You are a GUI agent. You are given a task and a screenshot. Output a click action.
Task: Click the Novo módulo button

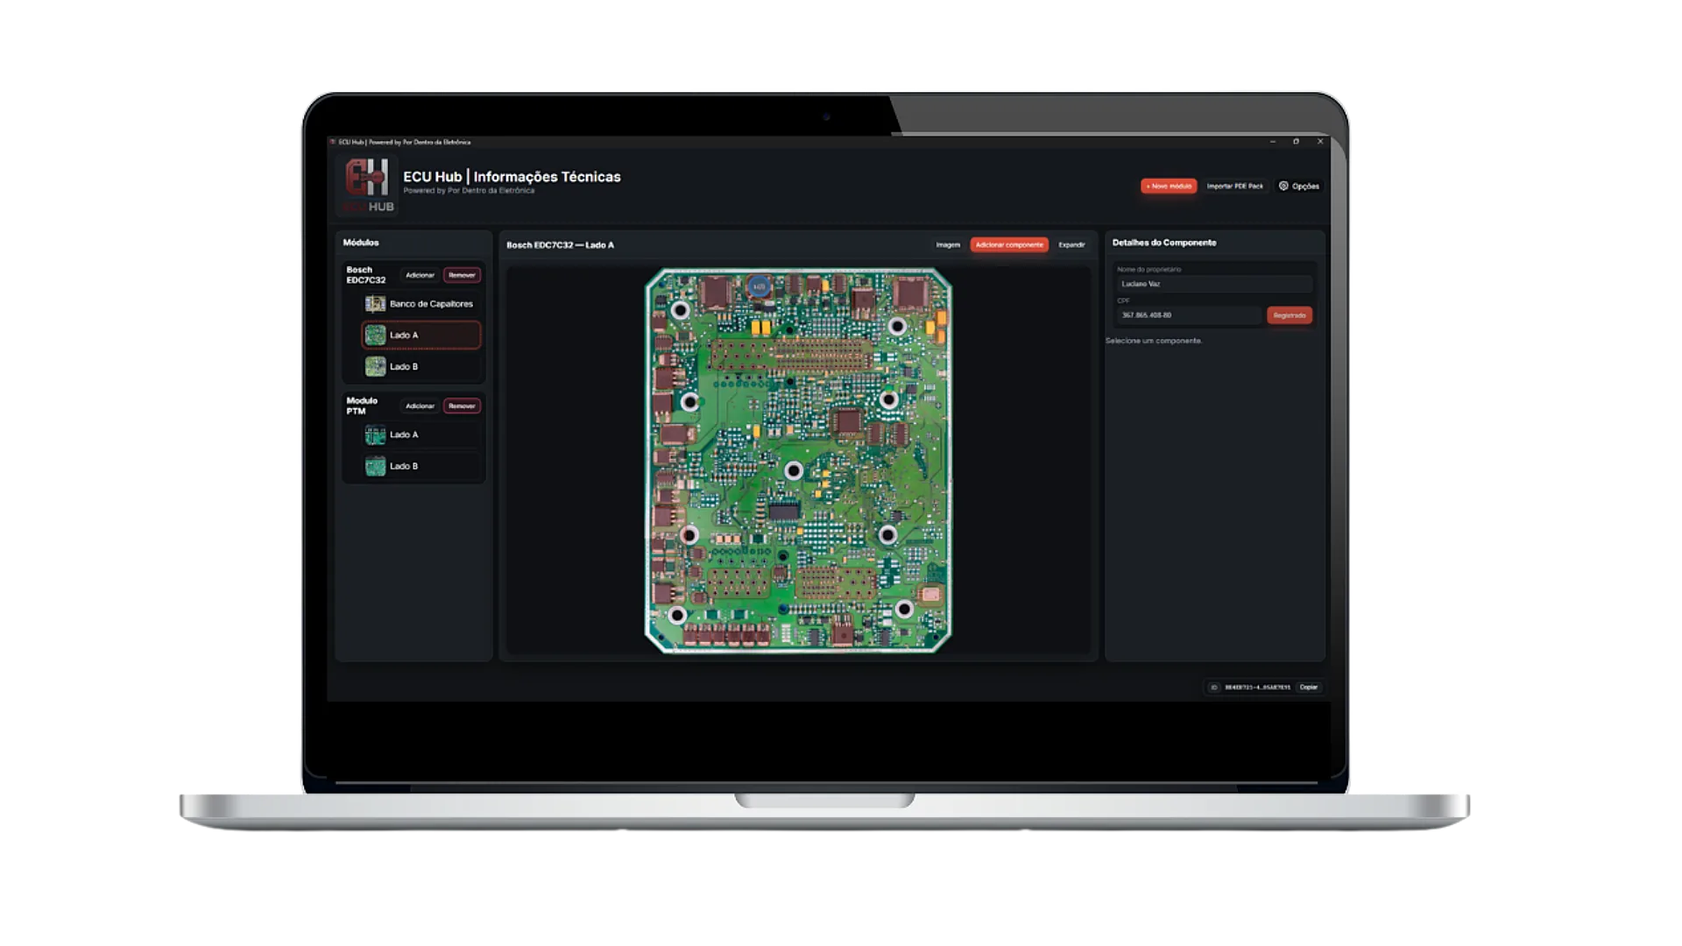(1169, 186)
